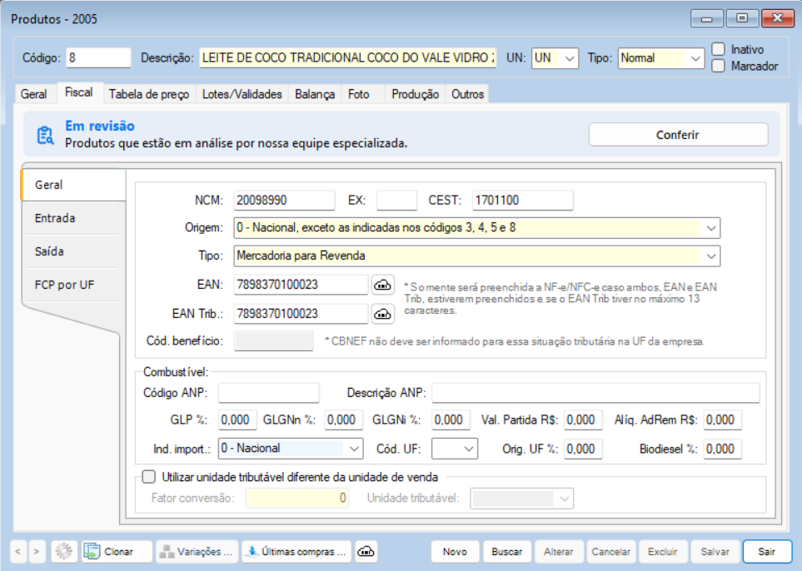802x571 pixels.
Task: Open Últimas compras button
Action: [x=296, y=552]
